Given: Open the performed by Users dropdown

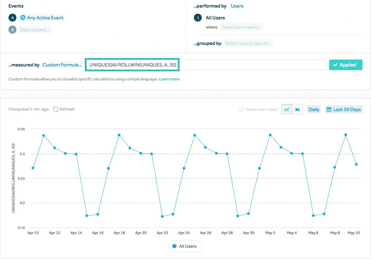Looking at the screenshot, I should pyautogui.click(x=237, y=6).
